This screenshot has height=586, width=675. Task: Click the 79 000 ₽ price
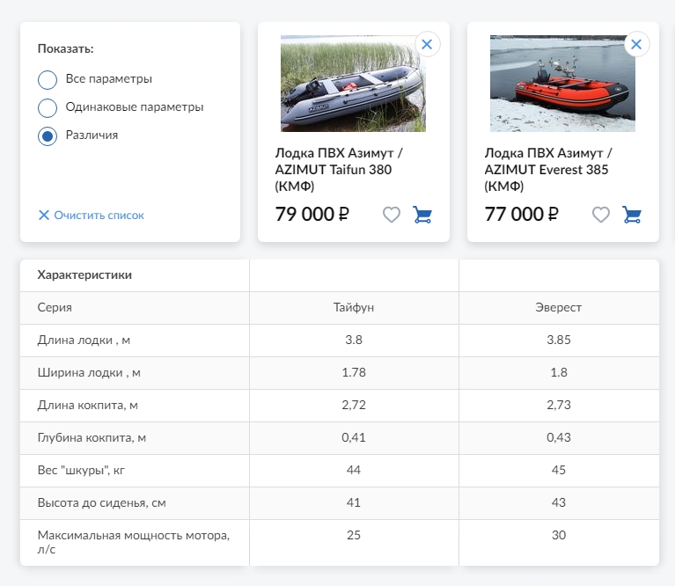point(312,215)
